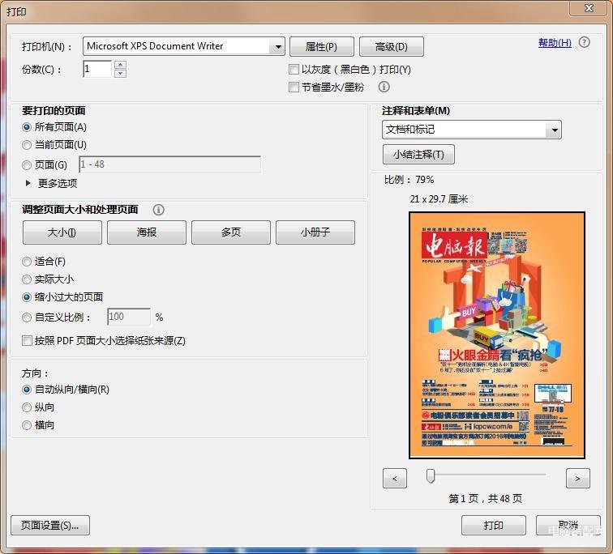Open printer Properties button
Image resolution: width=613 pixels, height=554 pixels.
pos(319,47)
